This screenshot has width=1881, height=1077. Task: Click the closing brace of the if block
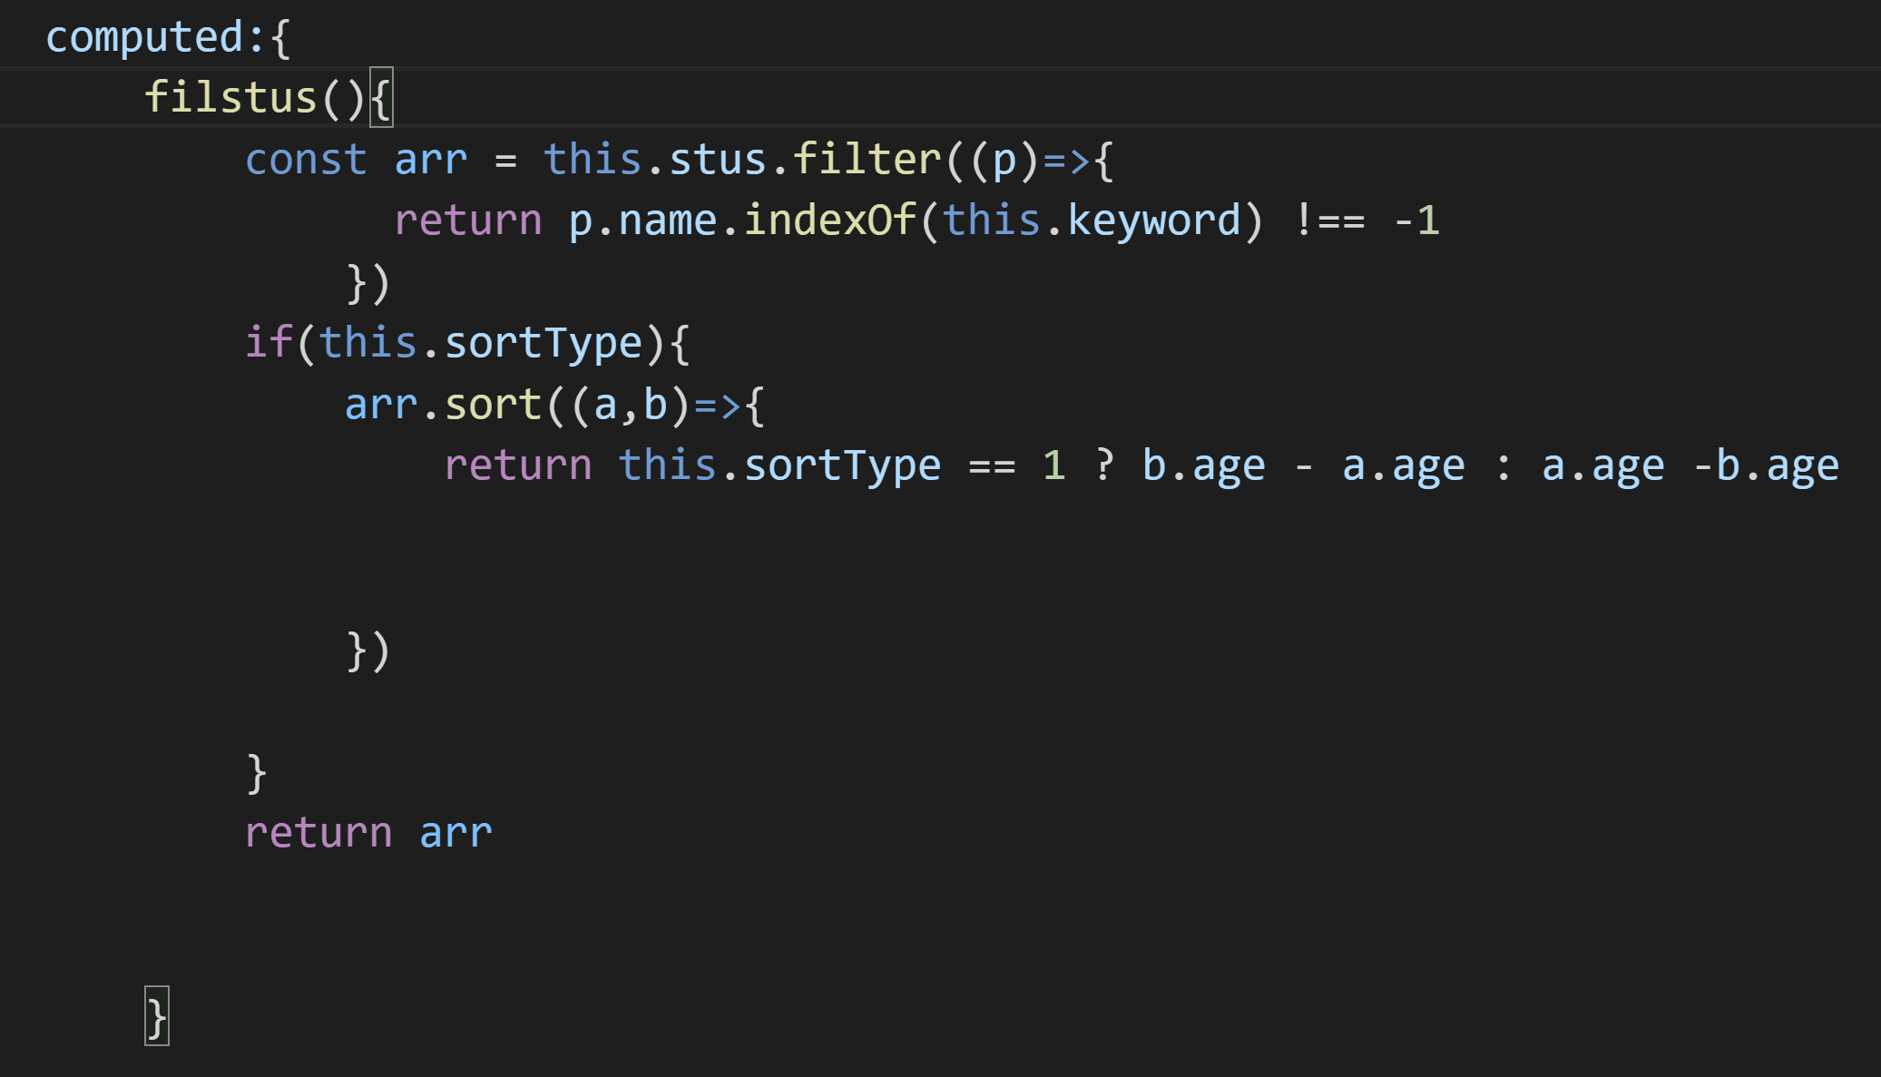click(x=257, y=773)
